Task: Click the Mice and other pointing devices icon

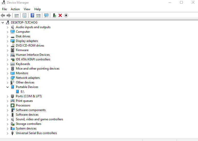Action: pyautogui.click(x=13, y=69)
